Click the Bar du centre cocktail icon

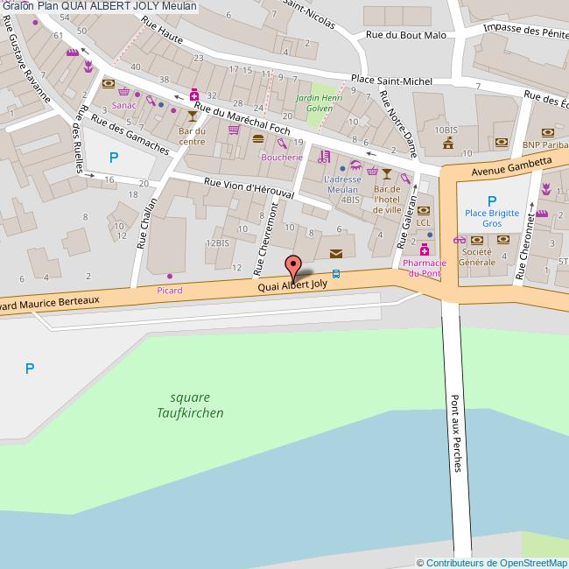[x=193, y=116]
